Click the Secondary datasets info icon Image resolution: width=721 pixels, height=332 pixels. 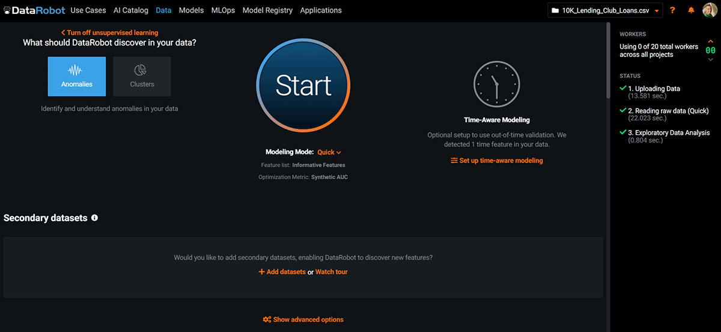[94, 218]
